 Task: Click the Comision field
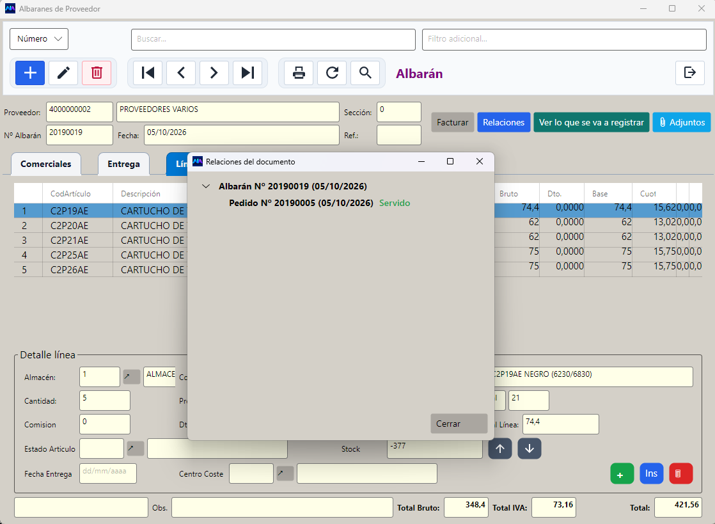[104, 424]
